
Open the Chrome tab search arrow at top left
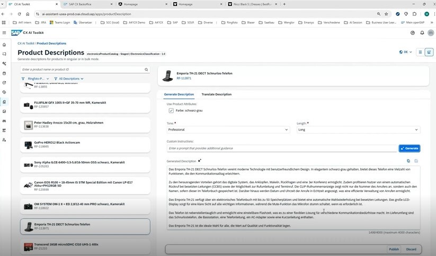(3, 4)
